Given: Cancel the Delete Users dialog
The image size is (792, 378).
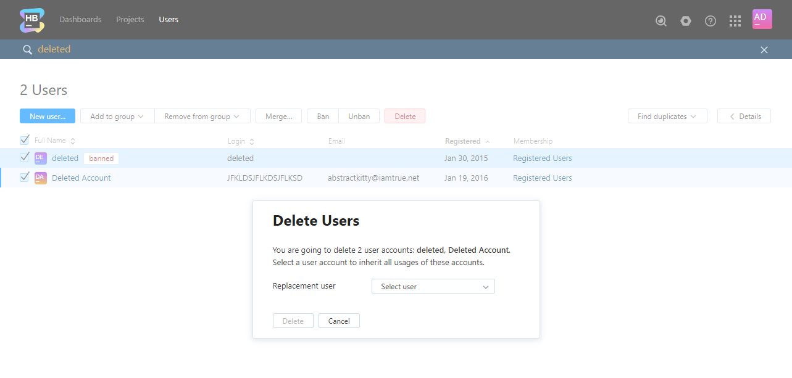Looking at the screenshot, I should 339,321.
